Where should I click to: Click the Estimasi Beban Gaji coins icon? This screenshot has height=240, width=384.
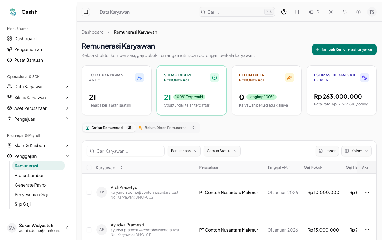(x=364, y=78)
